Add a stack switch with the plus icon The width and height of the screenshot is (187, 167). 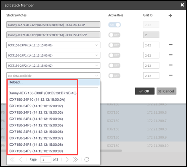pos(170,16)
